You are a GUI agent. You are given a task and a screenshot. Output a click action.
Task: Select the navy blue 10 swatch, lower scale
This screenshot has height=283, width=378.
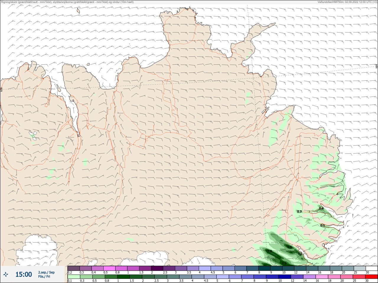285,277
